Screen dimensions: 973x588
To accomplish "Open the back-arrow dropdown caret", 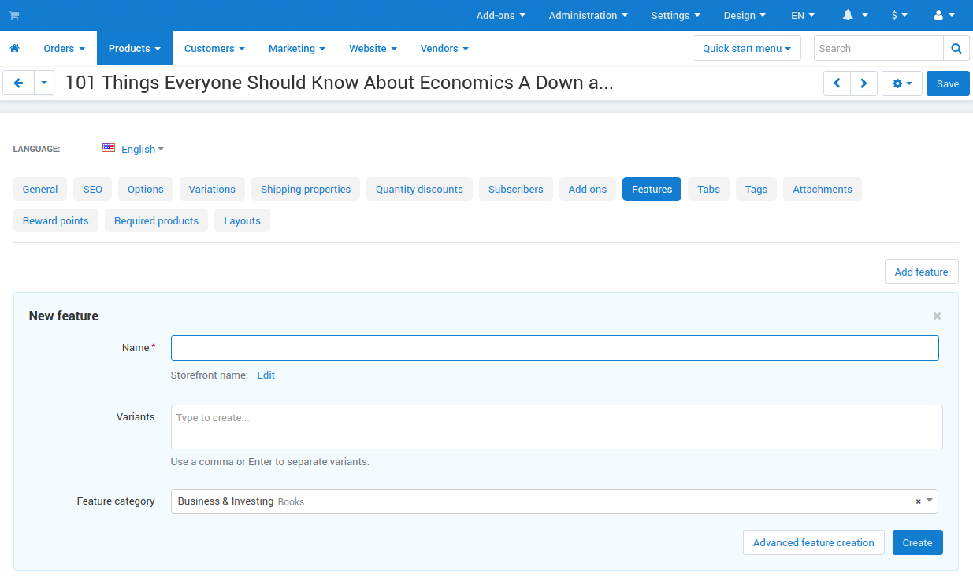I will [x=44, y=83].
